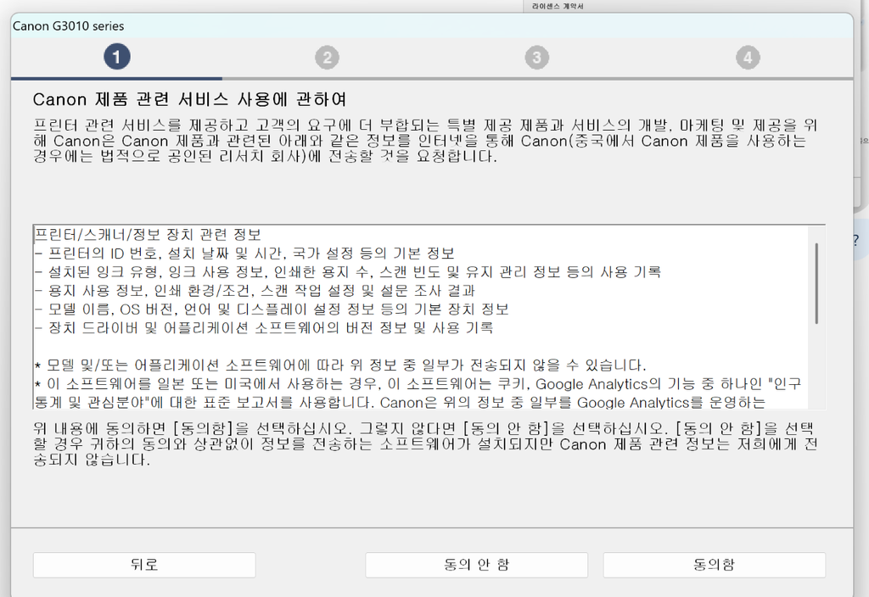Click the 'Canon G3010 series' window title
This screenshot has height=597, width=869.
click(x=68, y=26)
